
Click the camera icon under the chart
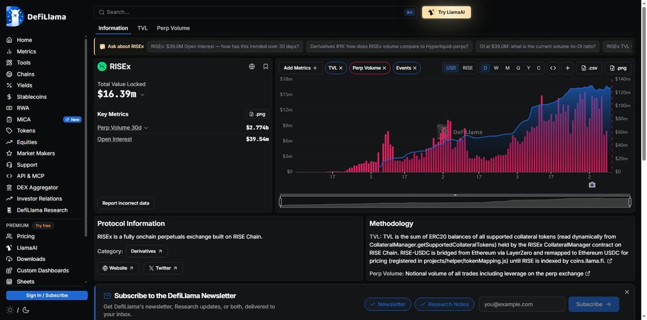592,184
